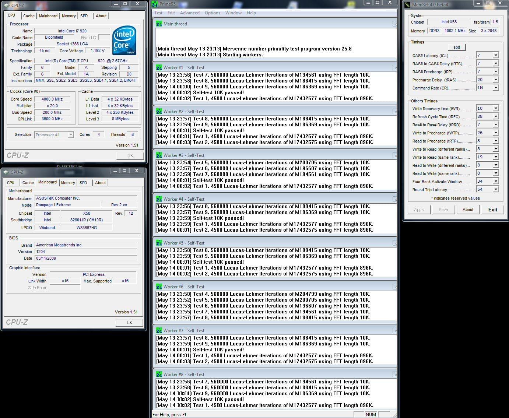Click OK in the upper CPU-Z window
This screenshot has height=418, width=509.
coord(130,155)
